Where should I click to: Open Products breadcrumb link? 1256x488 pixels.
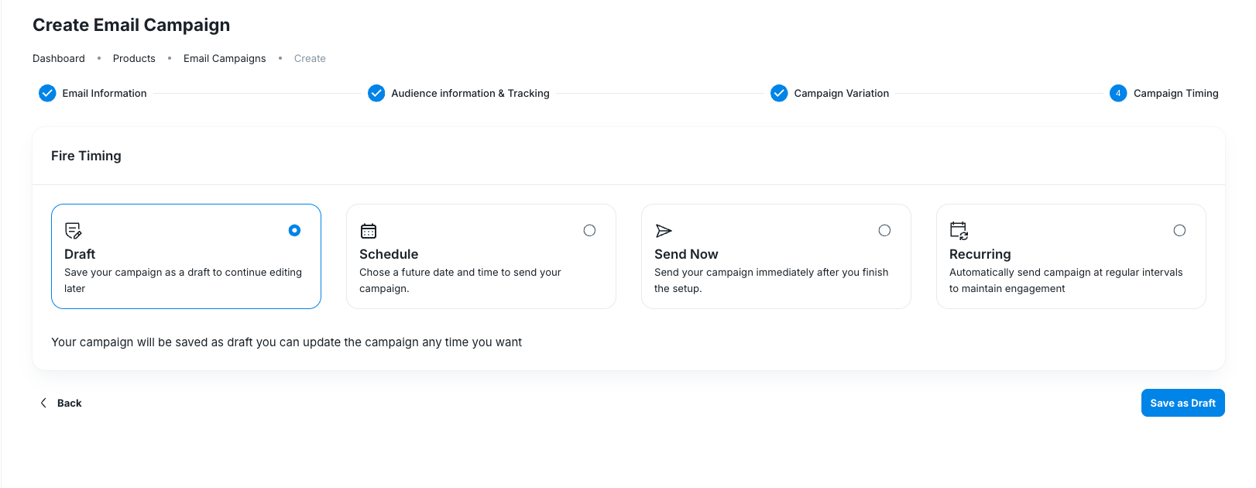[x=134, y=58]
